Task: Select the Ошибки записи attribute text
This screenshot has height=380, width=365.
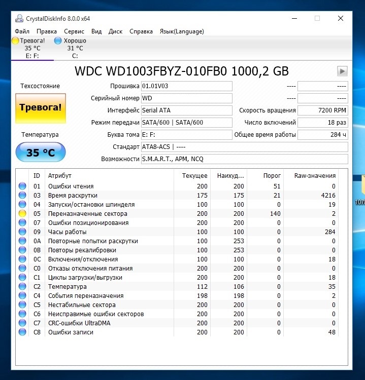Action: 71,332
